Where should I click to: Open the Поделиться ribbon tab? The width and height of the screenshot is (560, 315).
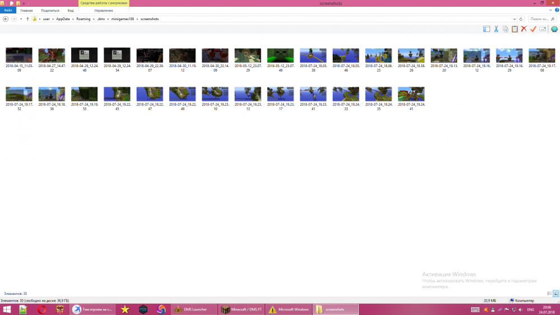click(50, 10)
